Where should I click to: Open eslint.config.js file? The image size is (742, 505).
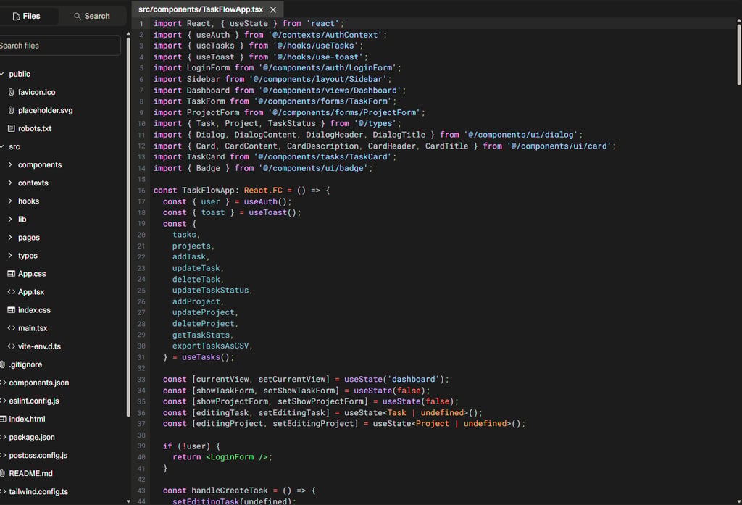[x=34, y=401]
